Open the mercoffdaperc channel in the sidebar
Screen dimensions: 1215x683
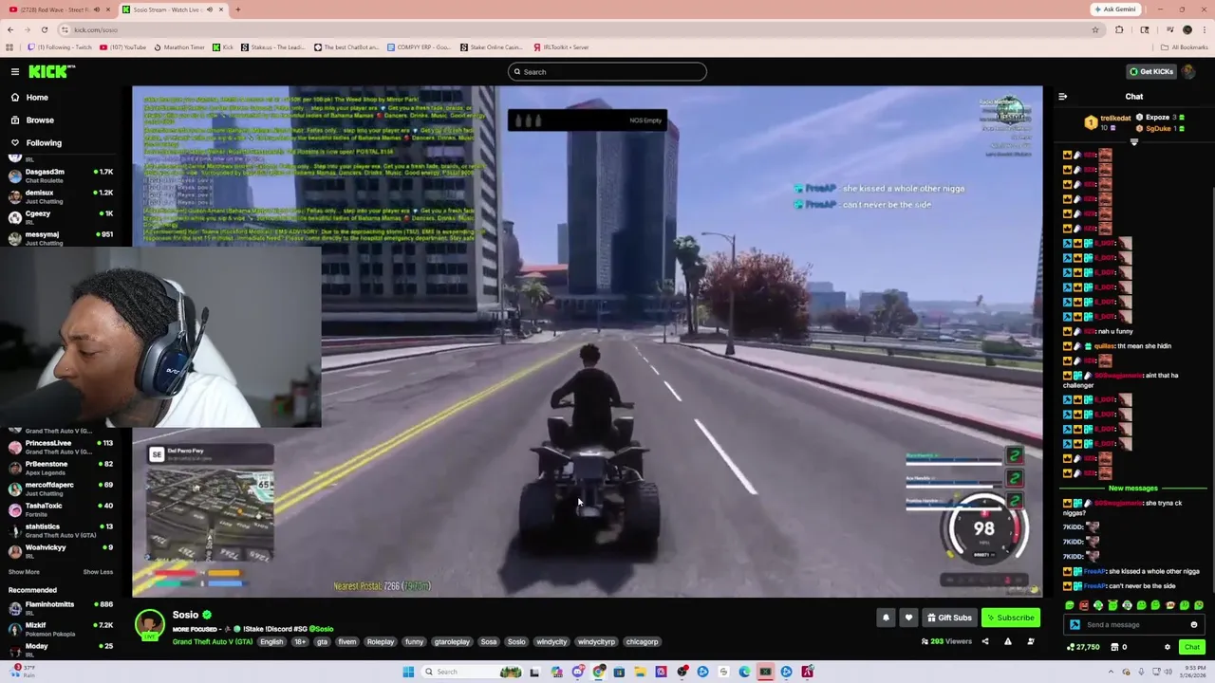coord(59,489)
